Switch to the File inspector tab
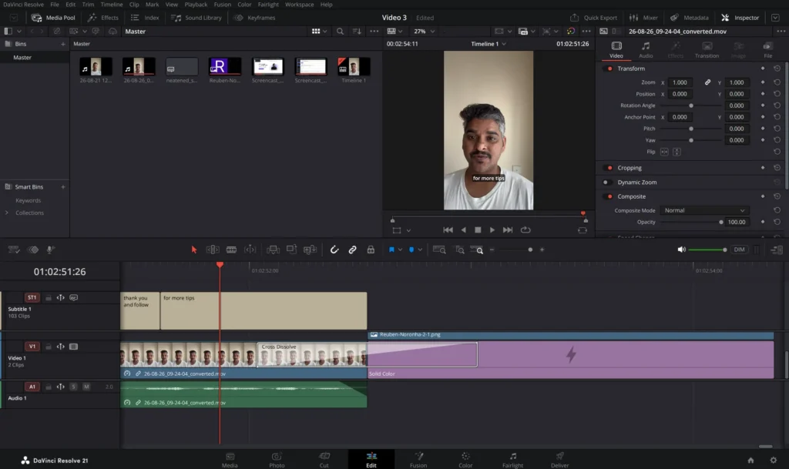The height and width of the screenshot is (469, 789). 767,50
